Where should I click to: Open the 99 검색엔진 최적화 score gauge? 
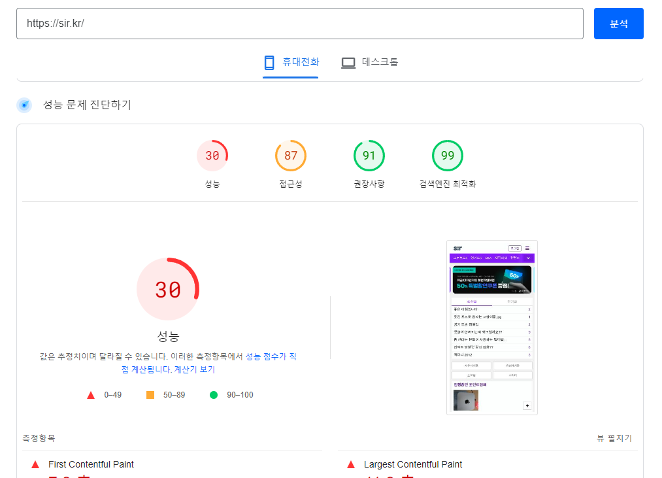(448, 156)
